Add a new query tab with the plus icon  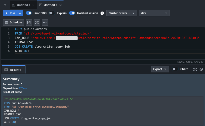tap(5, 5)
